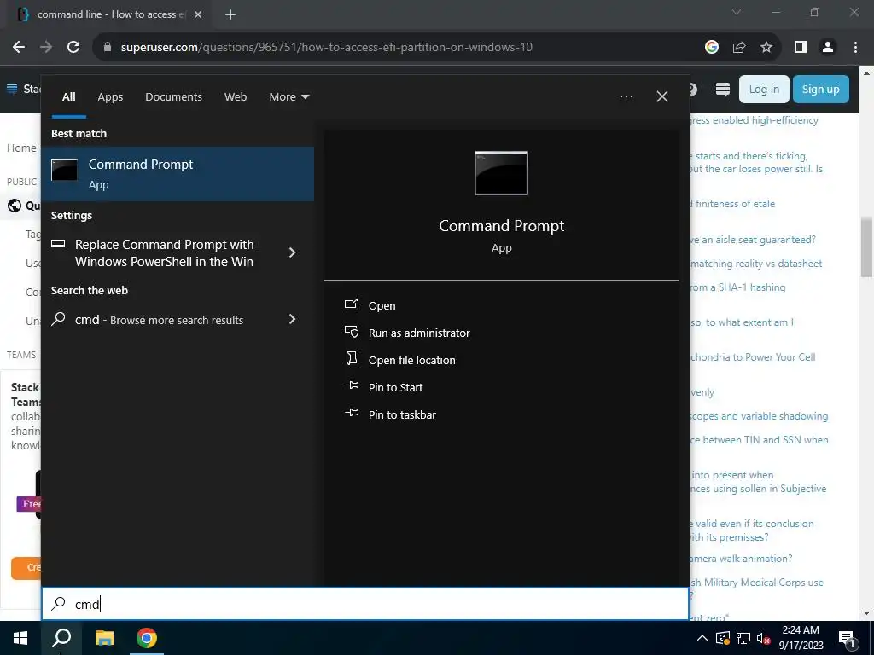Expand arrow beside Replace Command Prompt setting

(x=292, y=252)
